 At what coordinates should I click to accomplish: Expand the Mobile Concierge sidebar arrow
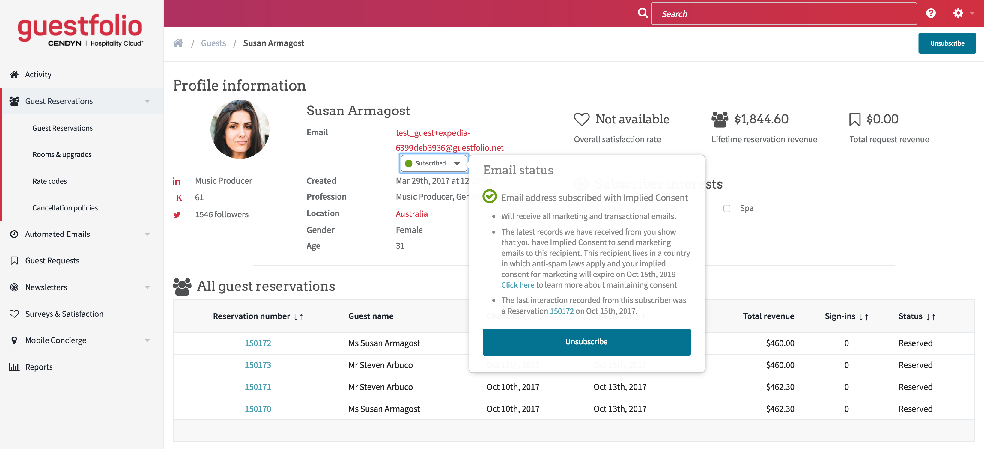pyautogui.click(x=147, y=340)
